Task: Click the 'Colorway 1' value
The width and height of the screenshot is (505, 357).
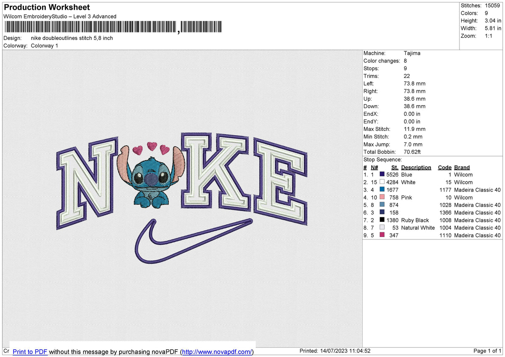Action: coord(44,45)
